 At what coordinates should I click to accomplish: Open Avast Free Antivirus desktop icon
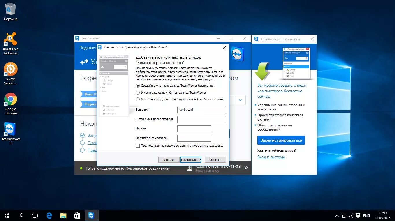(11, 43)
